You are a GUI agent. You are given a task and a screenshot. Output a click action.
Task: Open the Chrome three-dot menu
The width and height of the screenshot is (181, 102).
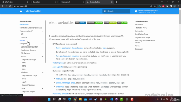coord(178,6)
